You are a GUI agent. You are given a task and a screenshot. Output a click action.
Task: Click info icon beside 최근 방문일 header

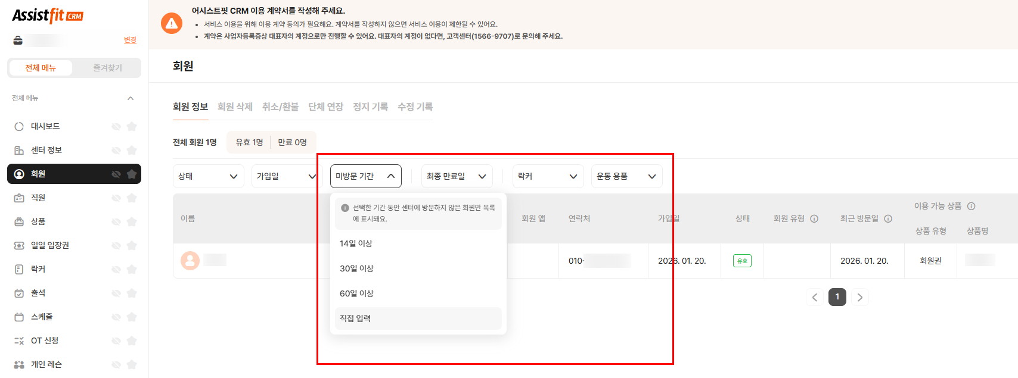pos(888,218)
